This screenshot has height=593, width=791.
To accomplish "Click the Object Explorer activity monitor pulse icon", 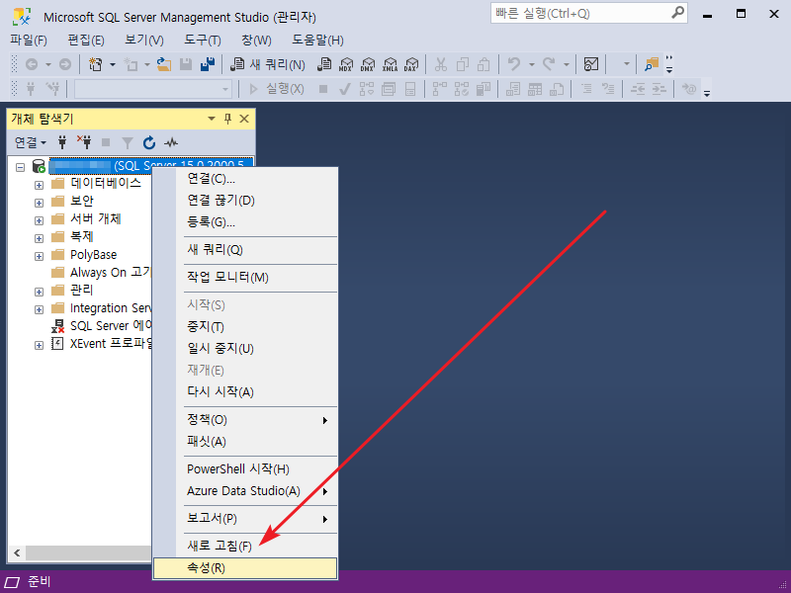I will pyautogui.click(x=171, y=142).
